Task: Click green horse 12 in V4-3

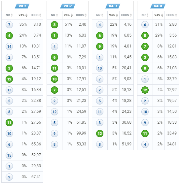Action: click(x=100, y=134)
